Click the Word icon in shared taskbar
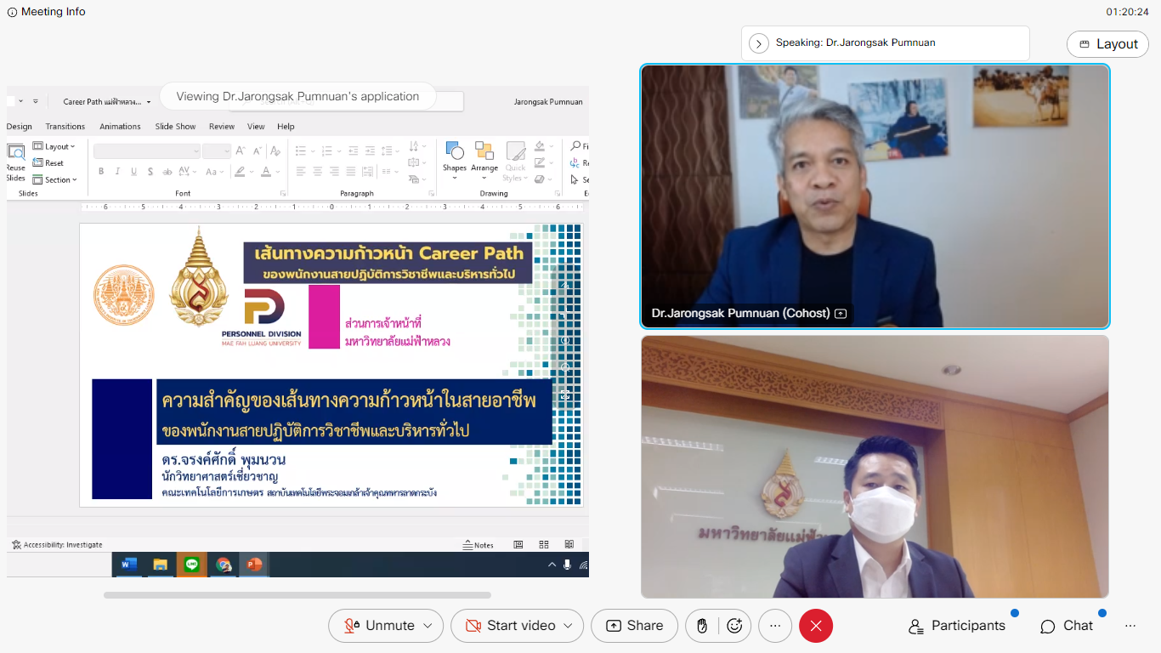Viewport: 1161px width, 653px height. click(129, 564)
